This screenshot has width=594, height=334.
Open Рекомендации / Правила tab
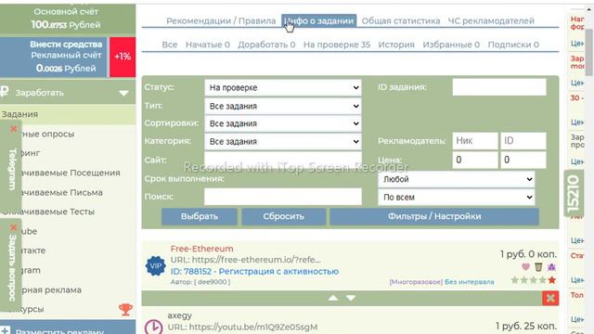coord(221,20)
